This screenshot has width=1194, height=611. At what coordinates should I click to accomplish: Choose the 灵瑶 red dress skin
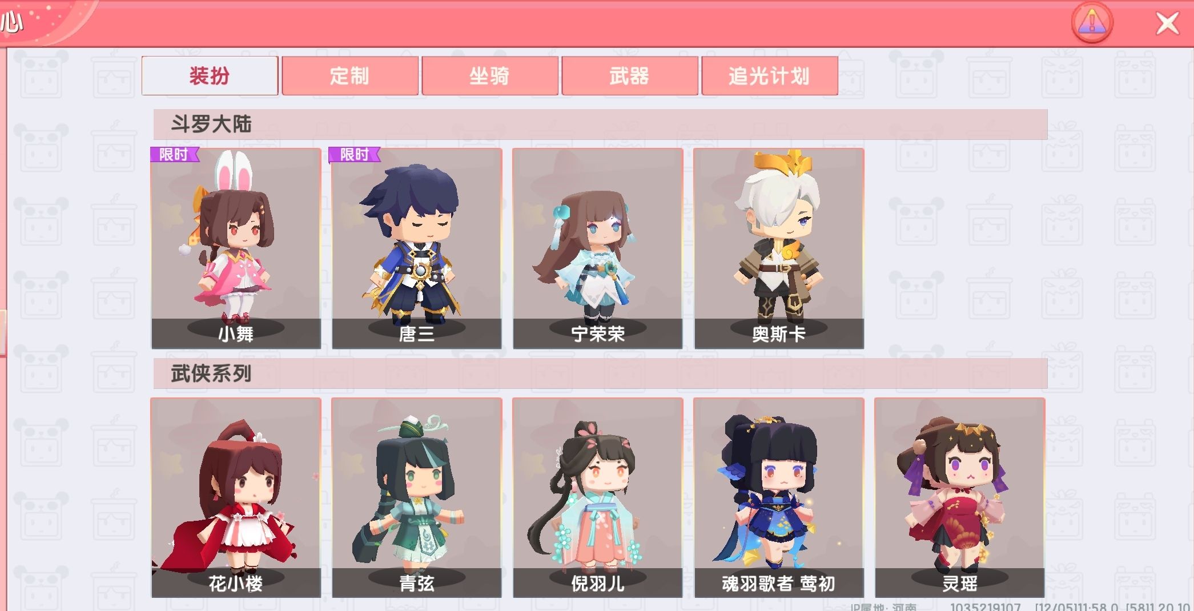pyautogui.click(x=960, y=498)
